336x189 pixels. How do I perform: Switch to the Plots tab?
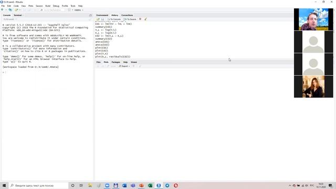coord(106,62)
